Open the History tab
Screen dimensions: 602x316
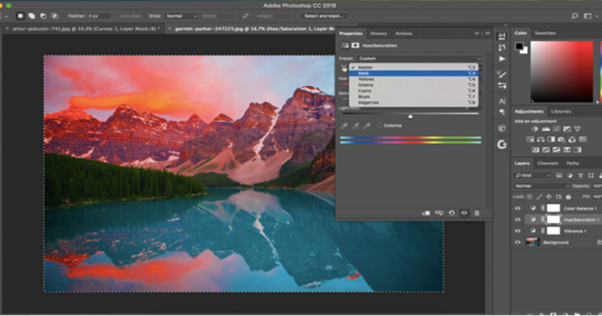[378, 33]
